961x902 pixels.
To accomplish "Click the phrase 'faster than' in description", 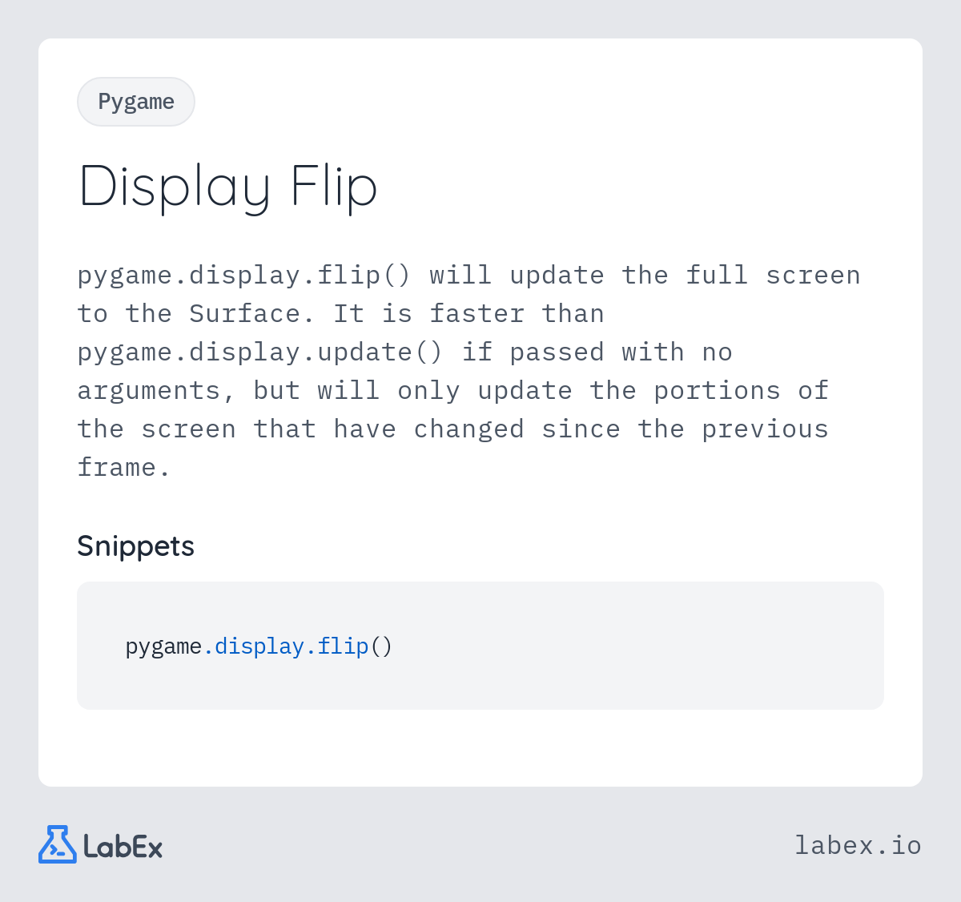I will tap(517, 313).
